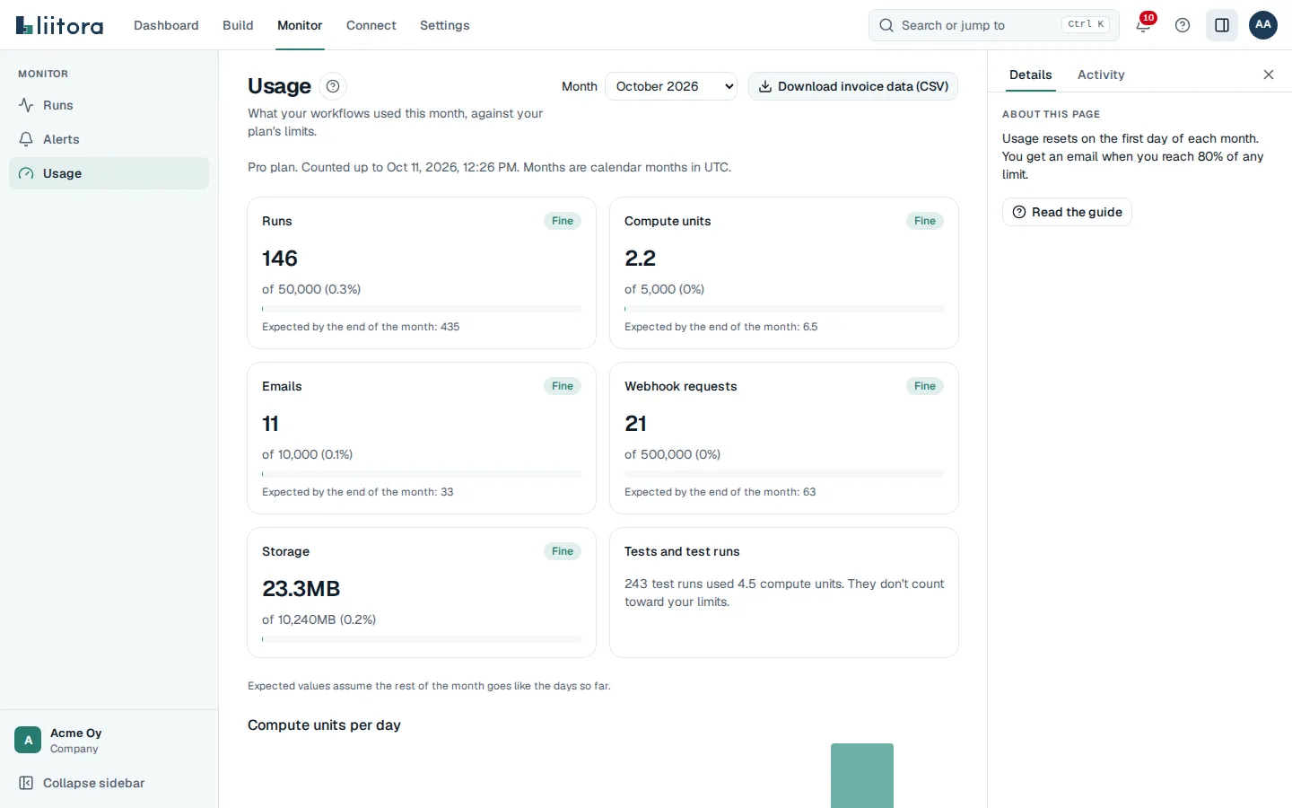The width and height of the screenshot is (1292, 808).
Task: Click the Ctrl K shortcut hint
Action: (1086, 24)
